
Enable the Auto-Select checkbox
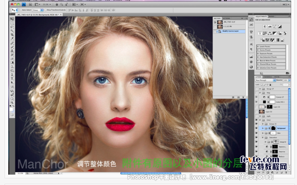tap(21, 10)
